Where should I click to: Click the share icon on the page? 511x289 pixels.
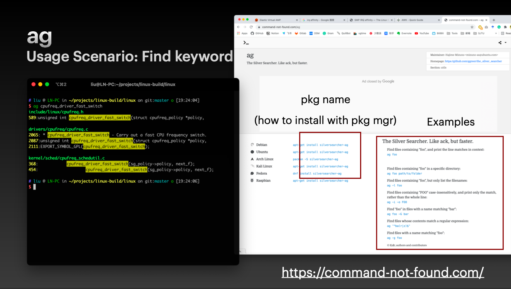pos(500,43)
